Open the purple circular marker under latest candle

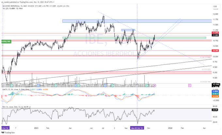(155, 85)
